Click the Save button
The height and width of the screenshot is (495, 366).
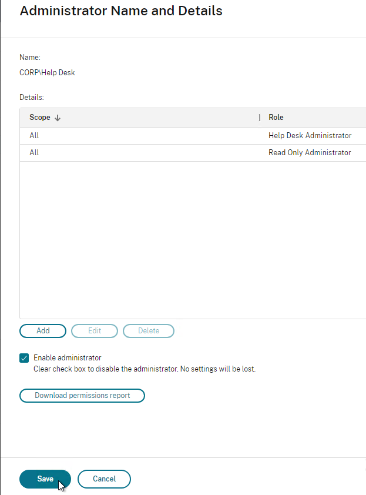pyautogui.click(x=45, y=479)
